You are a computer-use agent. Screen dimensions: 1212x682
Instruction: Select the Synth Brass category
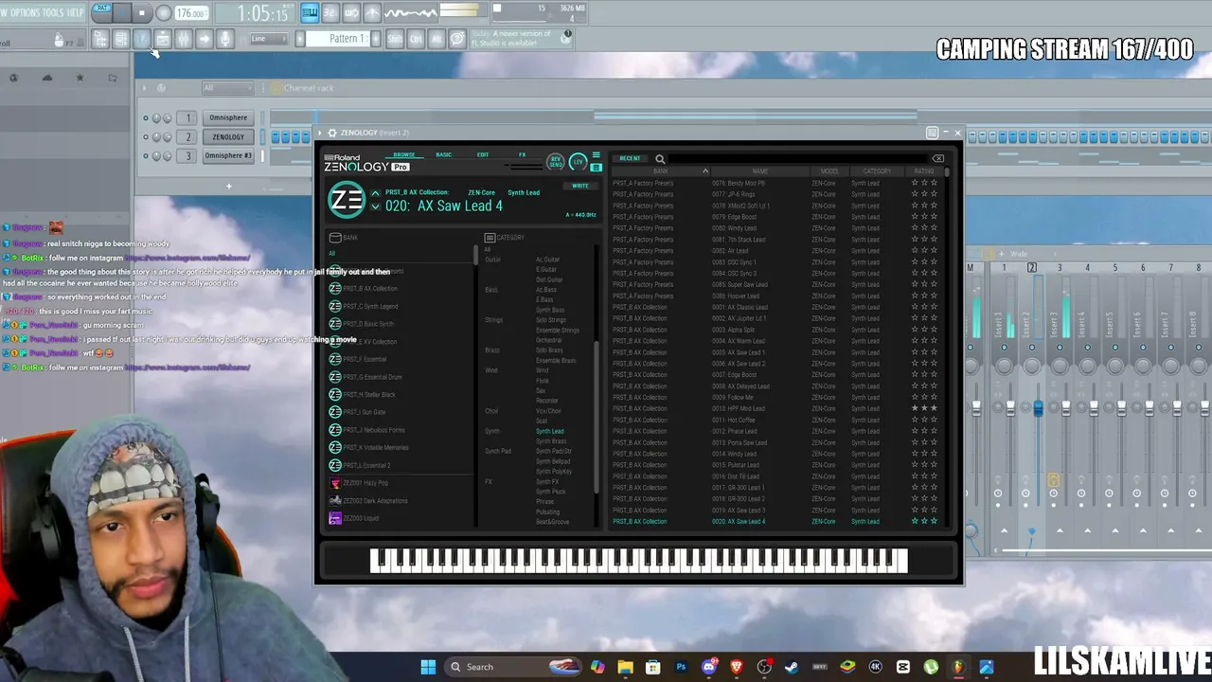[551, 441]
